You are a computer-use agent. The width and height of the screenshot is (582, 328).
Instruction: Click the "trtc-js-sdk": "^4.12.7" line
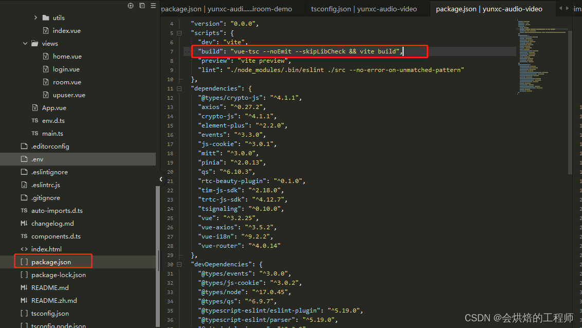pyautogui.click(x=243, y=199)
